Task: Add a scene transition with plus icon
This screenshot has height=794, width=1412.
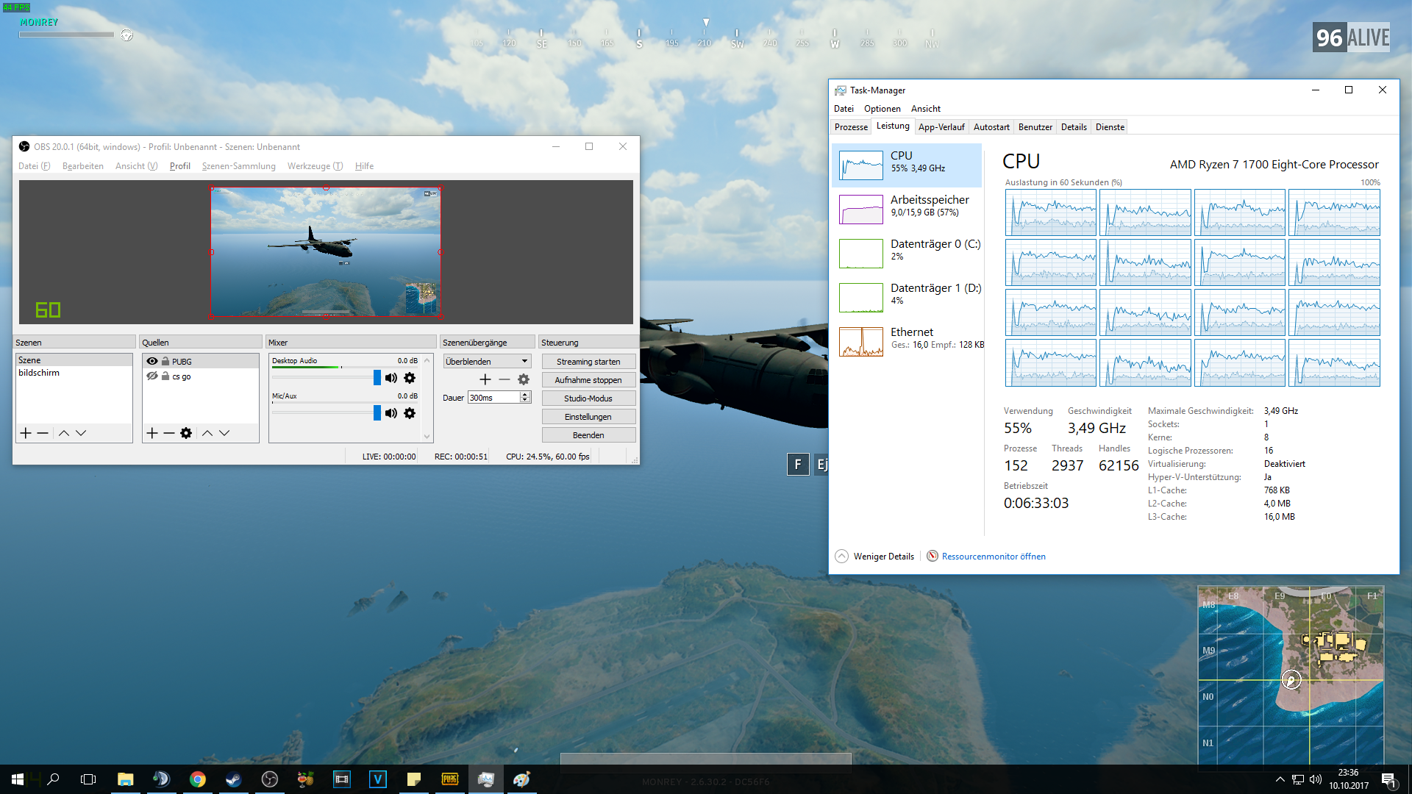Action: pyautogui.click(x=485, y=379)
